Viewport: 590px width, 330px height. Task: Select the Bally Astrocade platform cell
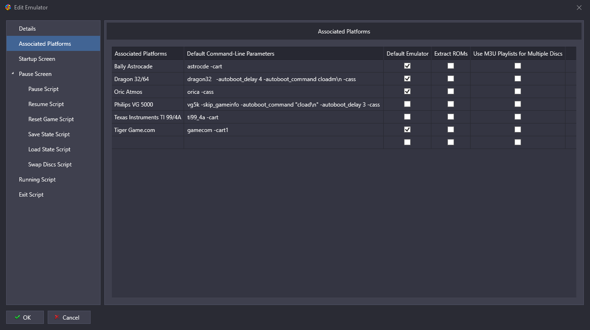click(x=148, y=66)
